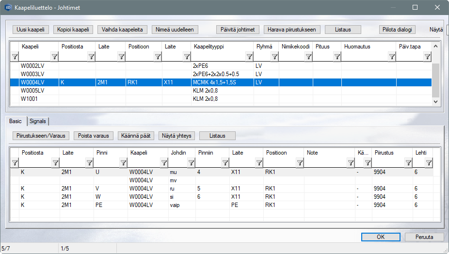This screenshot has width=449, height=254.
Task: Select the Basic tab
Action: tap(16, 121)
